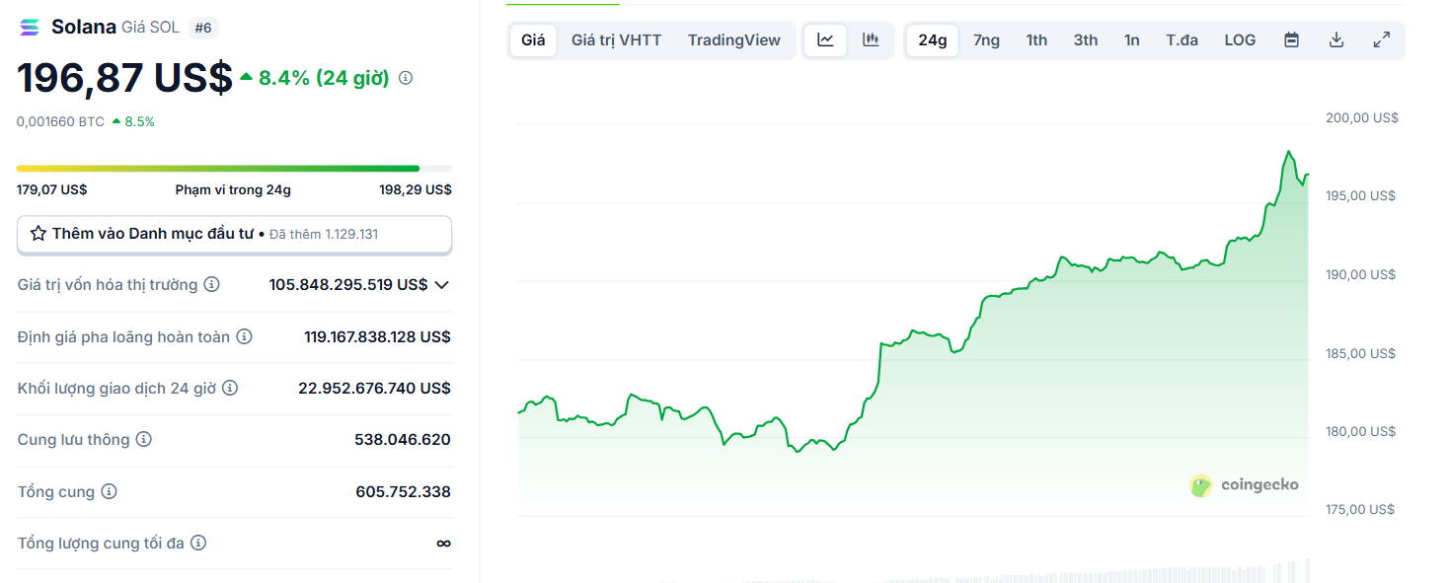Click the 0,001660 BTC value
The width and height of the screenshot is (1448, 583).
60,121
